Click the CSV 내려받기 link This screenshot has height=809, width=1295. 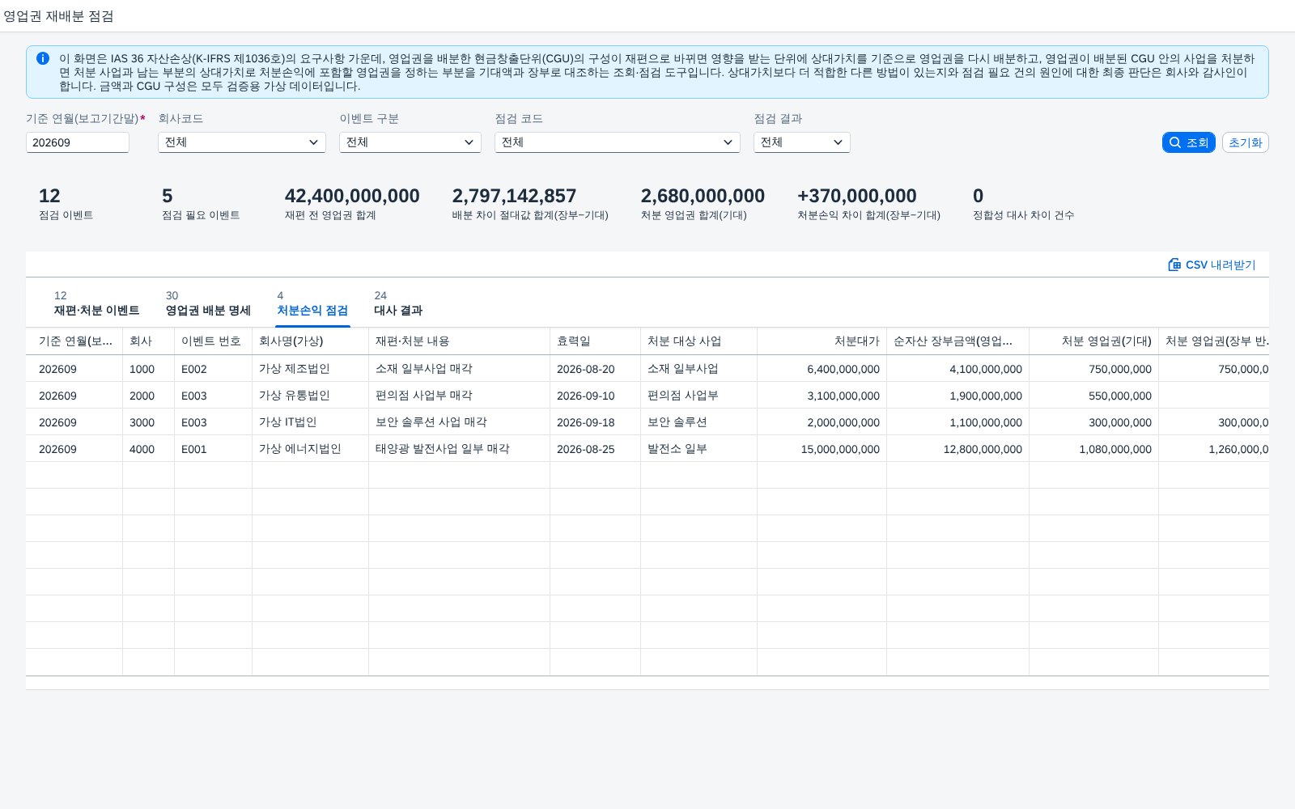point(1212,265)
